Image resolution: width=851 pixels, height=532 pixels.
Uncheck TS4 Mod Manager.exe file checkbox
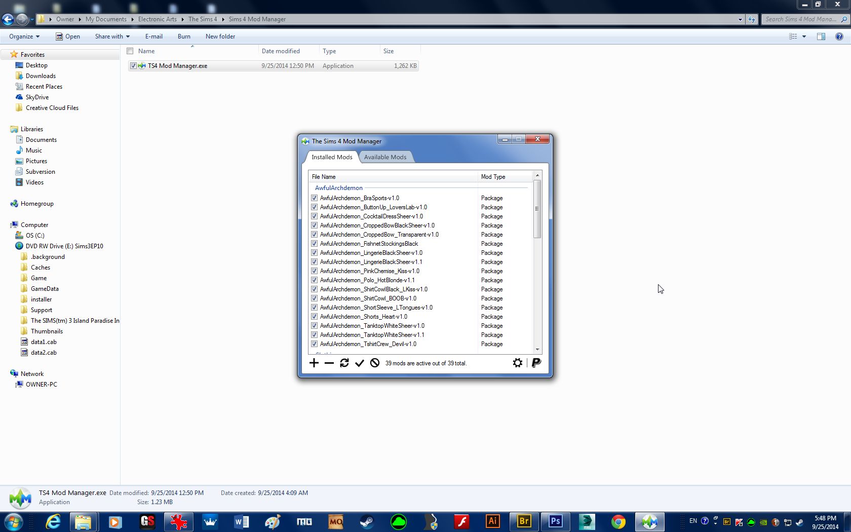[x=133, y=66]
